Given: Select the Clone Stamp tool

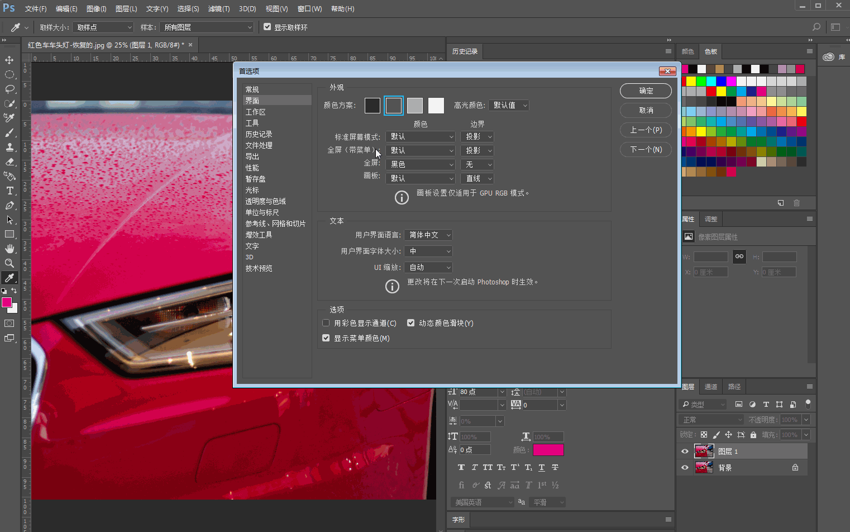Looking at the screenshot, I should (x=9, y=147).
